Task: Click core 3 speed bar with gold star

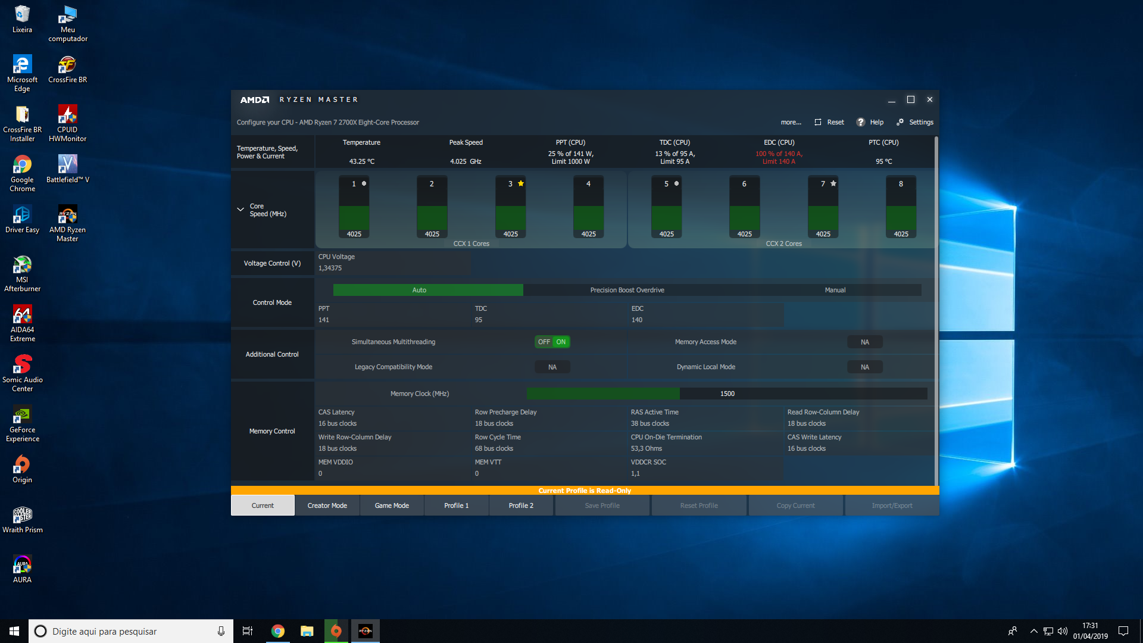Action: pos(510,207)
